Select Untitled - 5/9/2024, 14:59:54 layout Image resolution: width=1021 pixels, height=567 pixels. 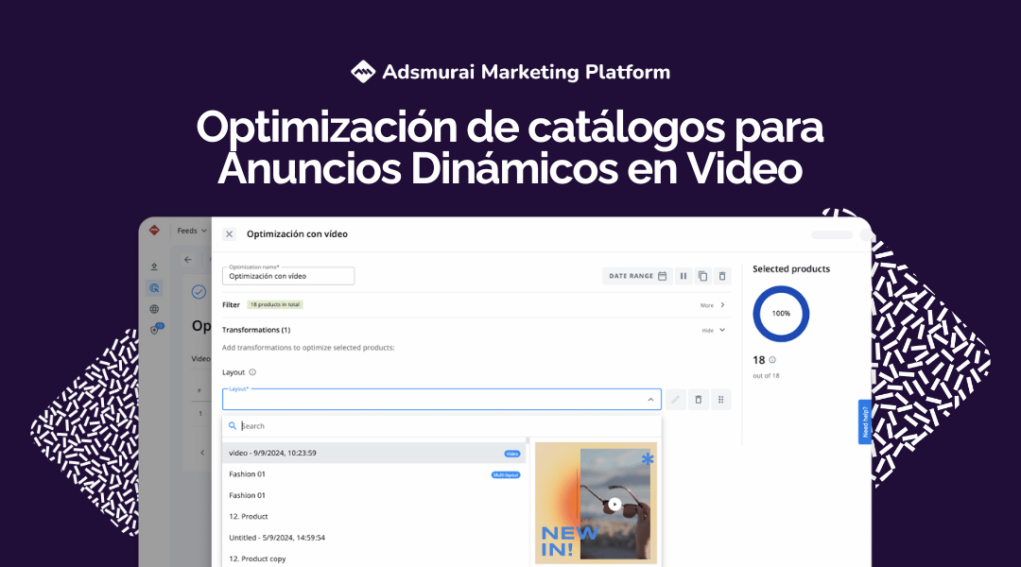click(373, 538)
